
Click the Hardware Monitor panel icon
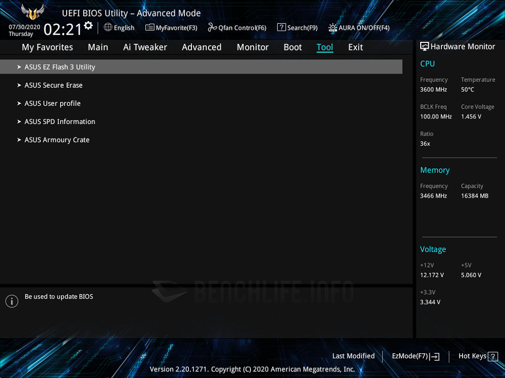(x=425, y=46)
